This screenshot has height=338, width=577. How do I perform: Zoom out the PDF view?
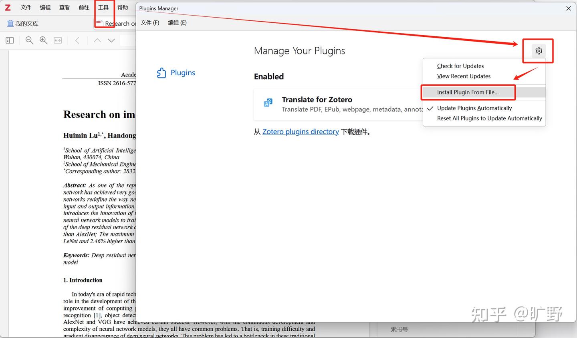click(x=29, y=40)
